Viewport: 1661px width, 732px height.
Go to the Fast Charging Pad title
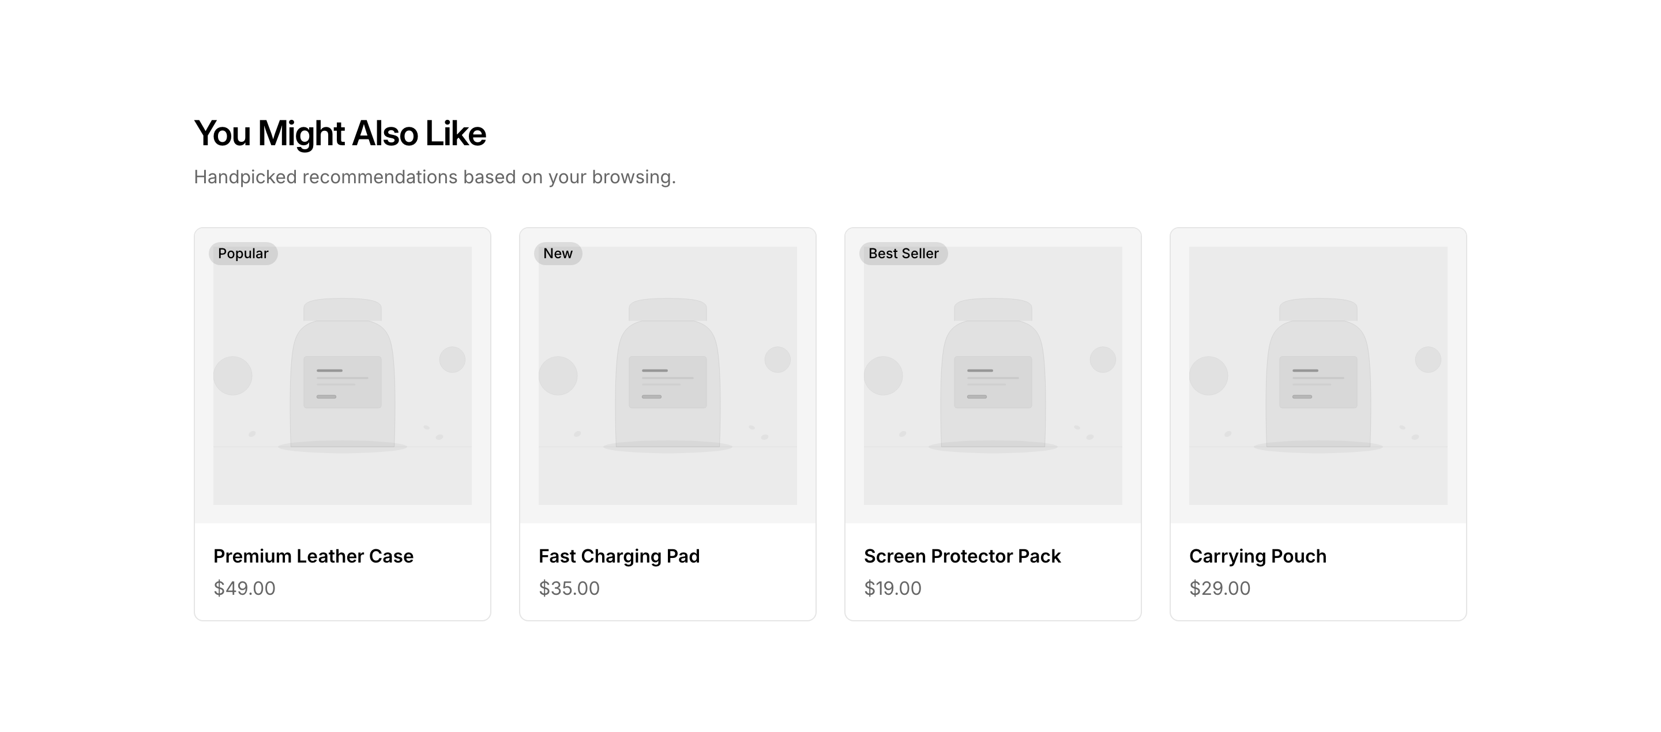[x=619, y=556]
